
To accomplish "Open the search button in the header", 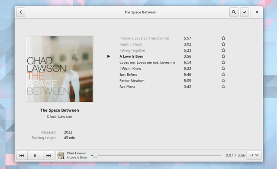I will point(234,12).
